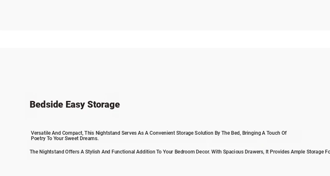Viewport: 330px width, 176px height.
Task: Click the word 'Solution' in first paragraph
Action: [x=204, y=133]
